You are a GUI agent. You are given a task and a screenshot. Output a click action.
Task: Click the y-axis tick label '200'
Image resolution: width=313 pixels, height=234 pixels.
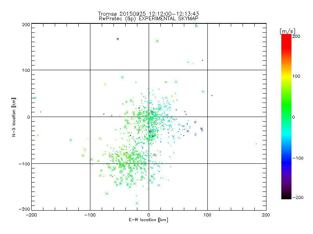click(26, 25)
